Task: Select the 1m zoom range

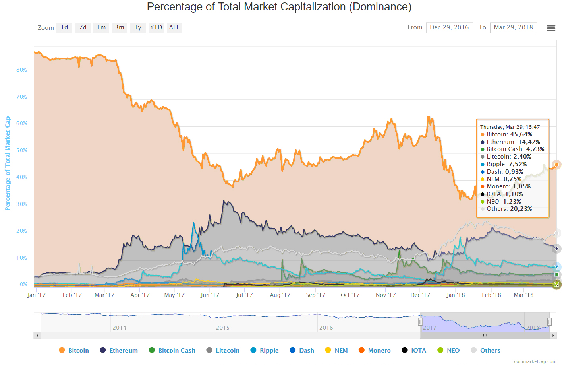Action: coord(101,27)
